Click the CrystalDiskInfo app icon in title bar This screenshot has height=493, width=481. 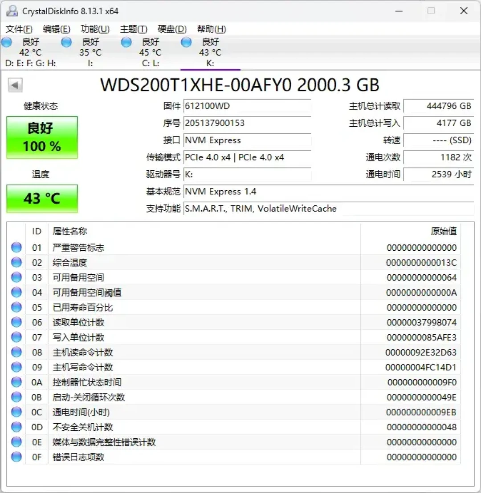pyautogui.click(x=12, y=11)
